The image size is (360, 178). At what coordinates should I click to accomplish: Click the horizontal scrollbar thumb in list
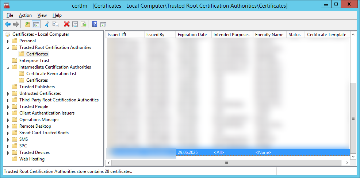226,163
